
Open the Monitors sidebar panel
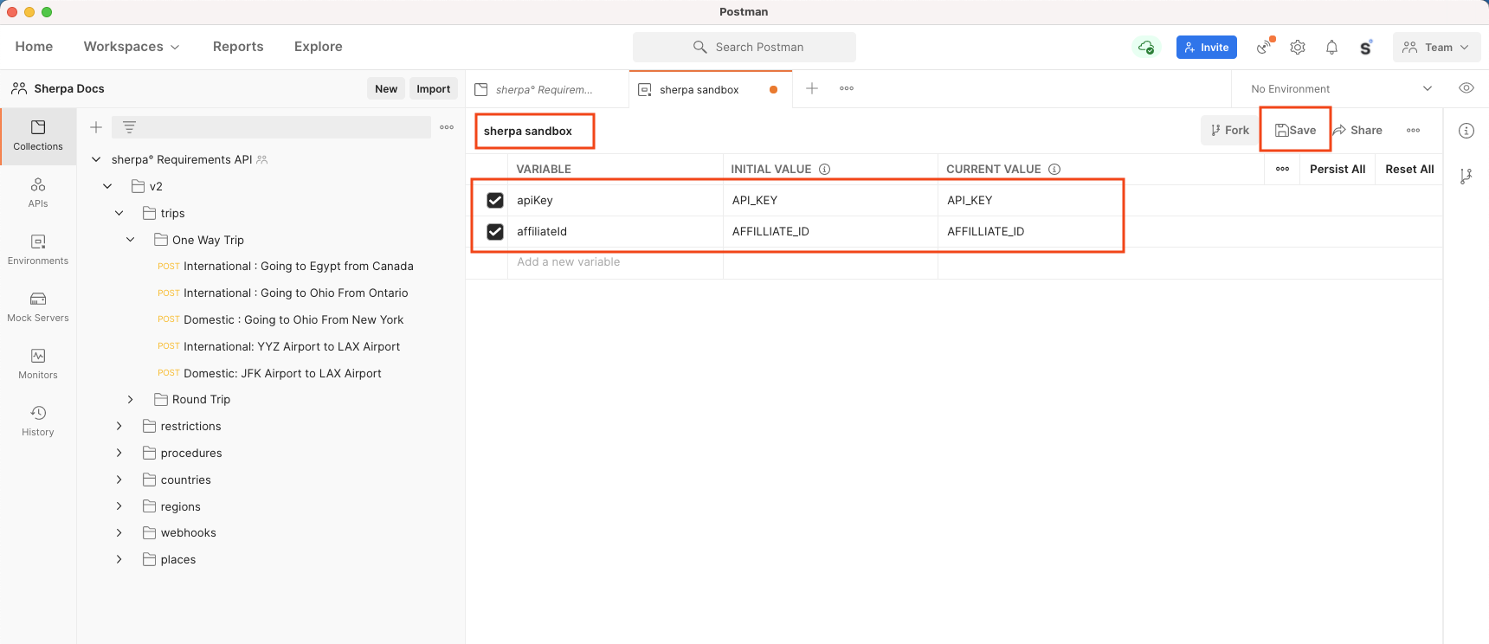click(38, 364)
